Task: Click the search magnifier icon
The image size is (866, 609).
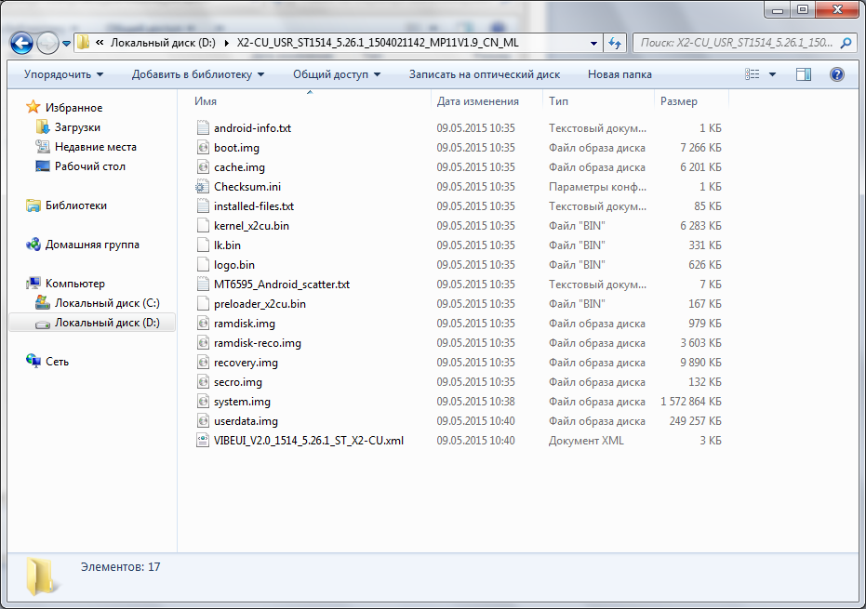Action: pos(846,43)
